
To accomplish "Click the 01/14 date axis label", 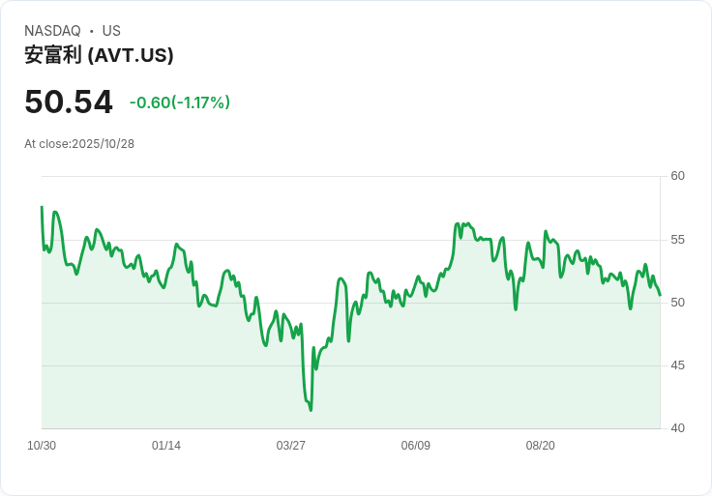I will coord(166,446).
